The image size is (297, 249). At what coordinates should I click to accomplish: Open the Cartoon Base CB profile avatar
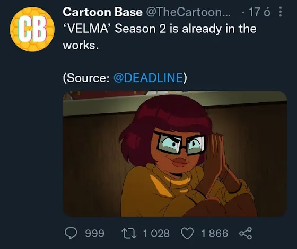coord(32,29)
